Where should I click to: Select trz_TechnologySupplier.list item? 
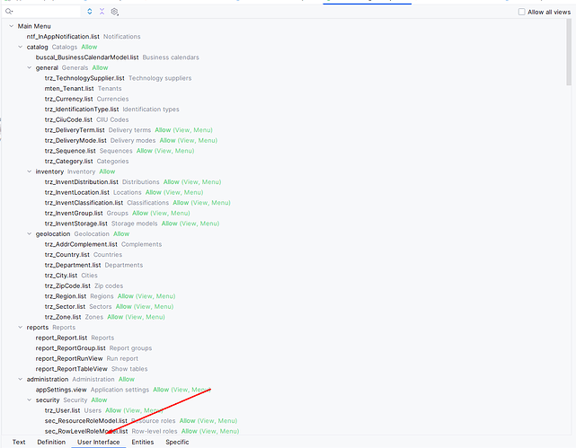pos(84,78)
